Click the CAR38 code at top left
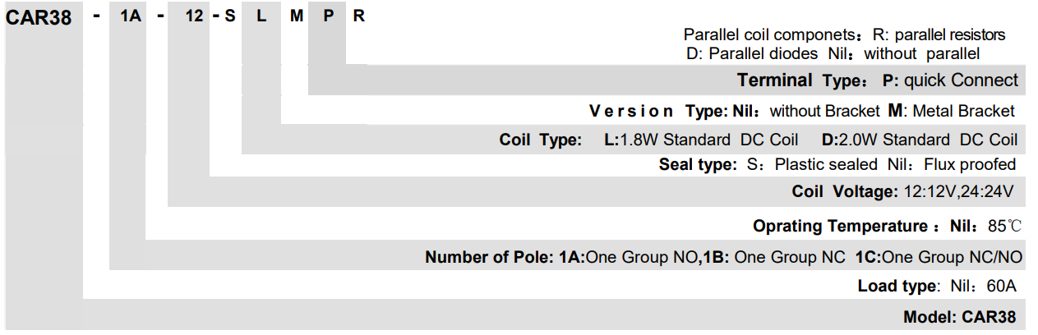Viewport: 1038px width, 335px height. coord(39,18)
